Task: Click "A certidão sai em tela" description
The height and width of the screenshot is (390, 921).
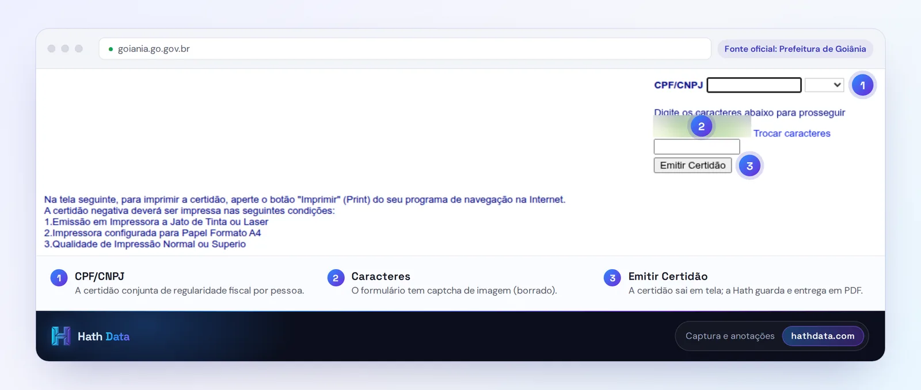Action: click(745, 290)
